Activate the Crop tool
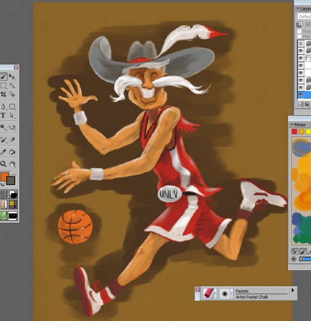This screenshot has height=321, width=311. click(x=3, y=94)
